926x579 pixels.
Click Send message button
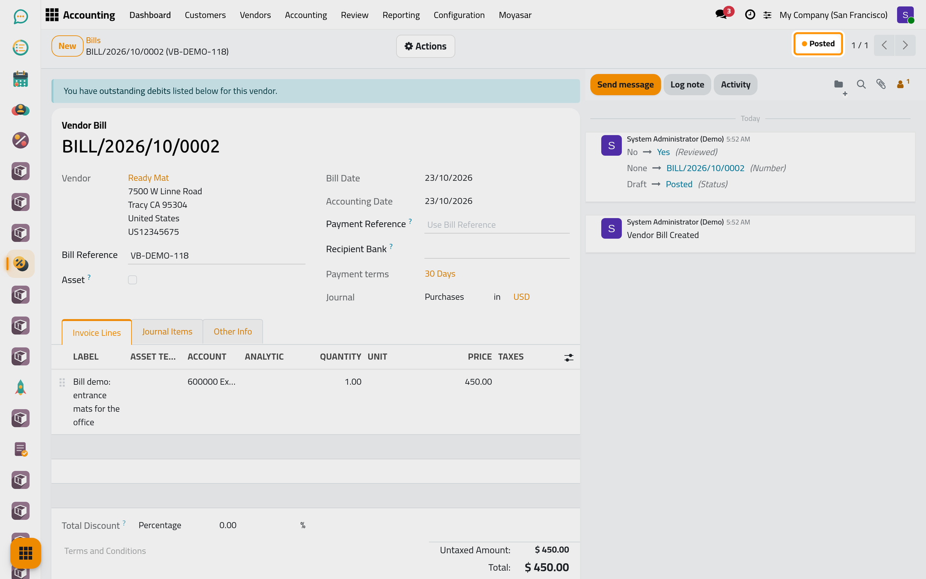(625, 84)
